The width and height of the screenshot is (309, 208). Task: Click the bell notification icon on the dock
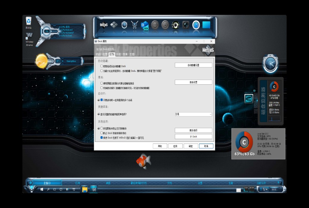[x=155, y=25]
